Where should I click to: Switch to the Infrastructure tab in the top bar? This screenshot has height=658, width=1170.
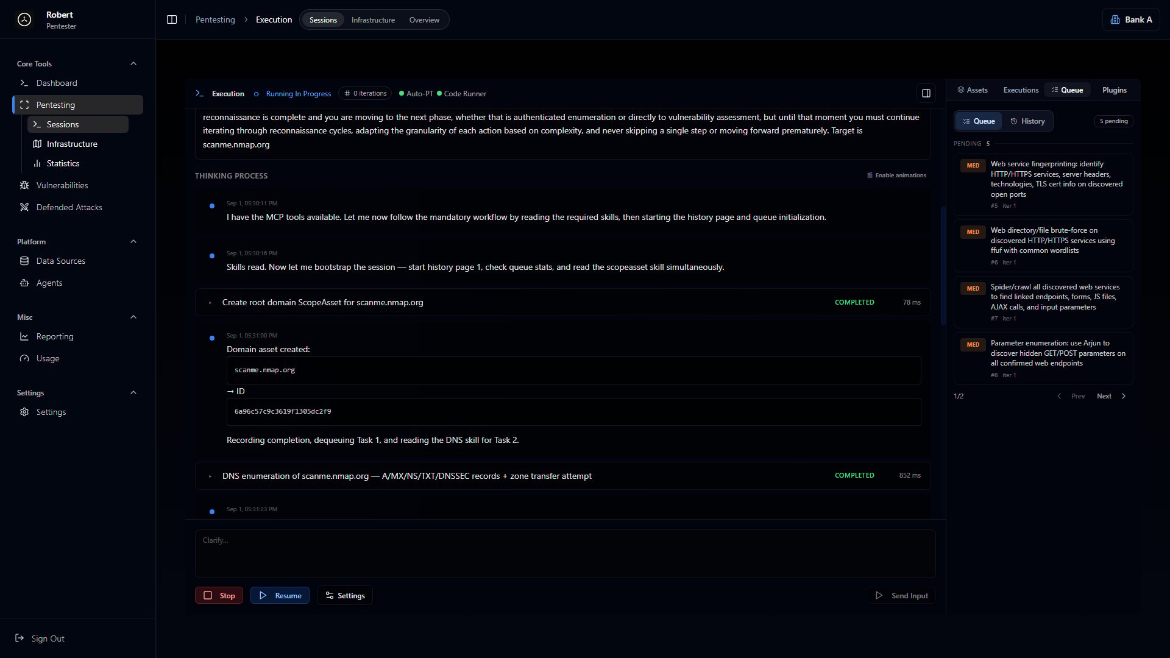point(373,19)
